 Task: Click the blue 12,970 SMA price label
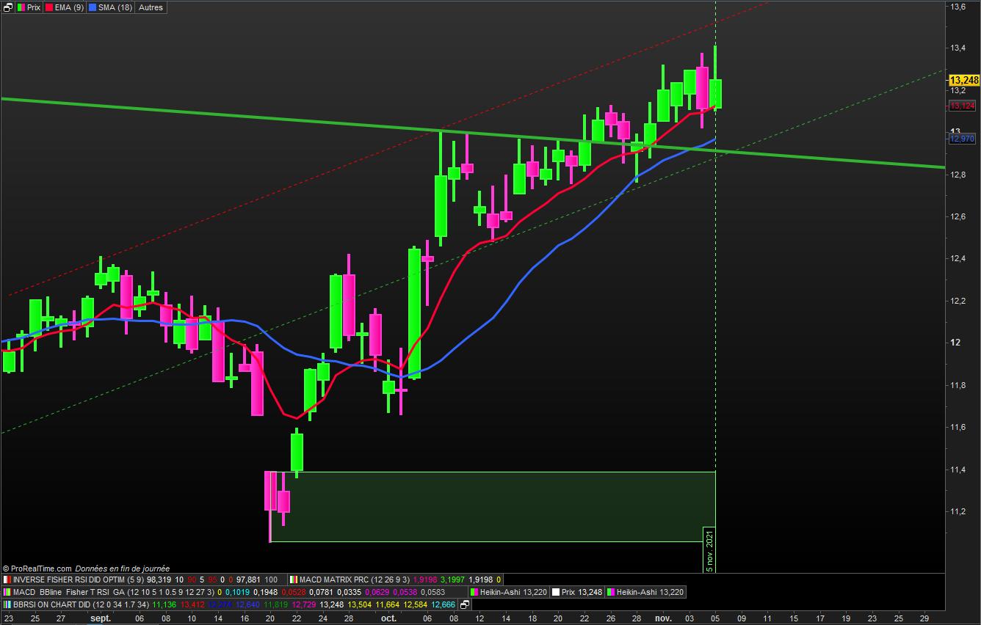962,139
